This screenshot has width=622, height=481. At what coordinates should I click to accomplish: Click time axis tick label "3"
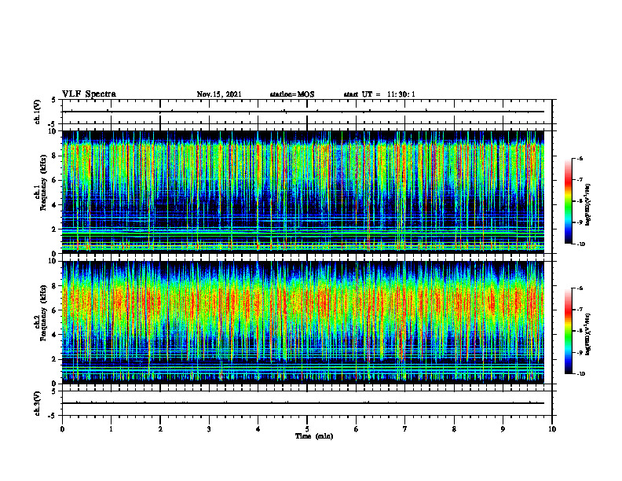point(209,429)
